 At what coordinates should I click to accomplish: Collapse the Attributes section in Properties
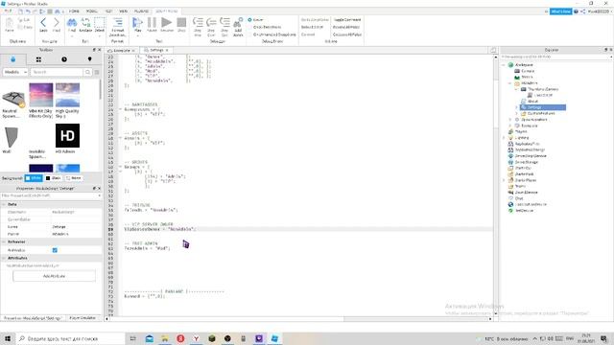tap(4, 258)
